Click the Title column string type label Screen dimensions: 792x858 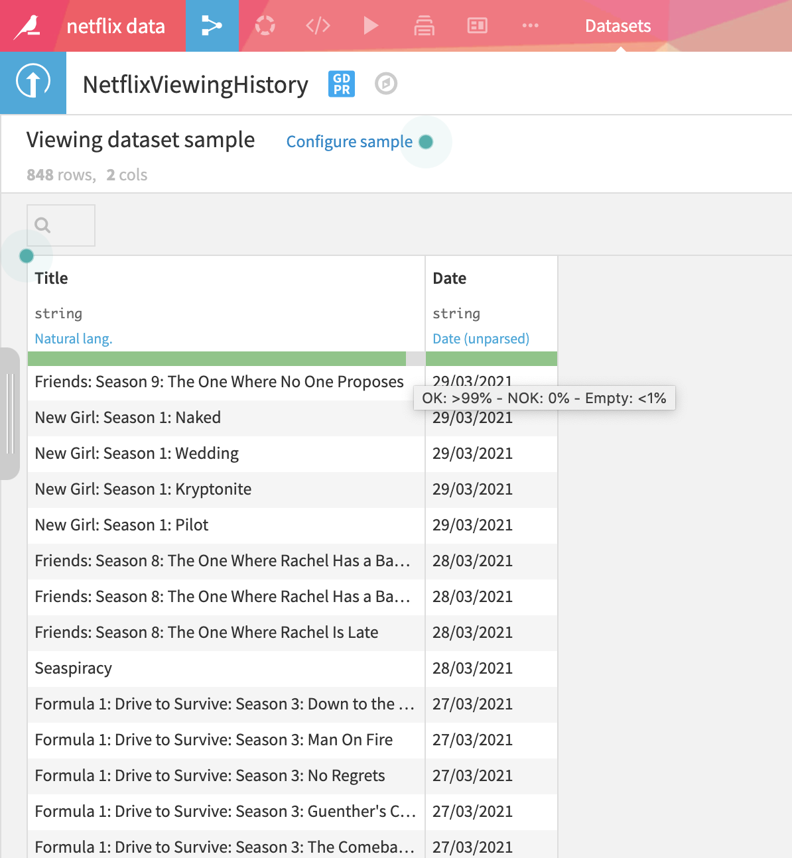coord(58,313)
